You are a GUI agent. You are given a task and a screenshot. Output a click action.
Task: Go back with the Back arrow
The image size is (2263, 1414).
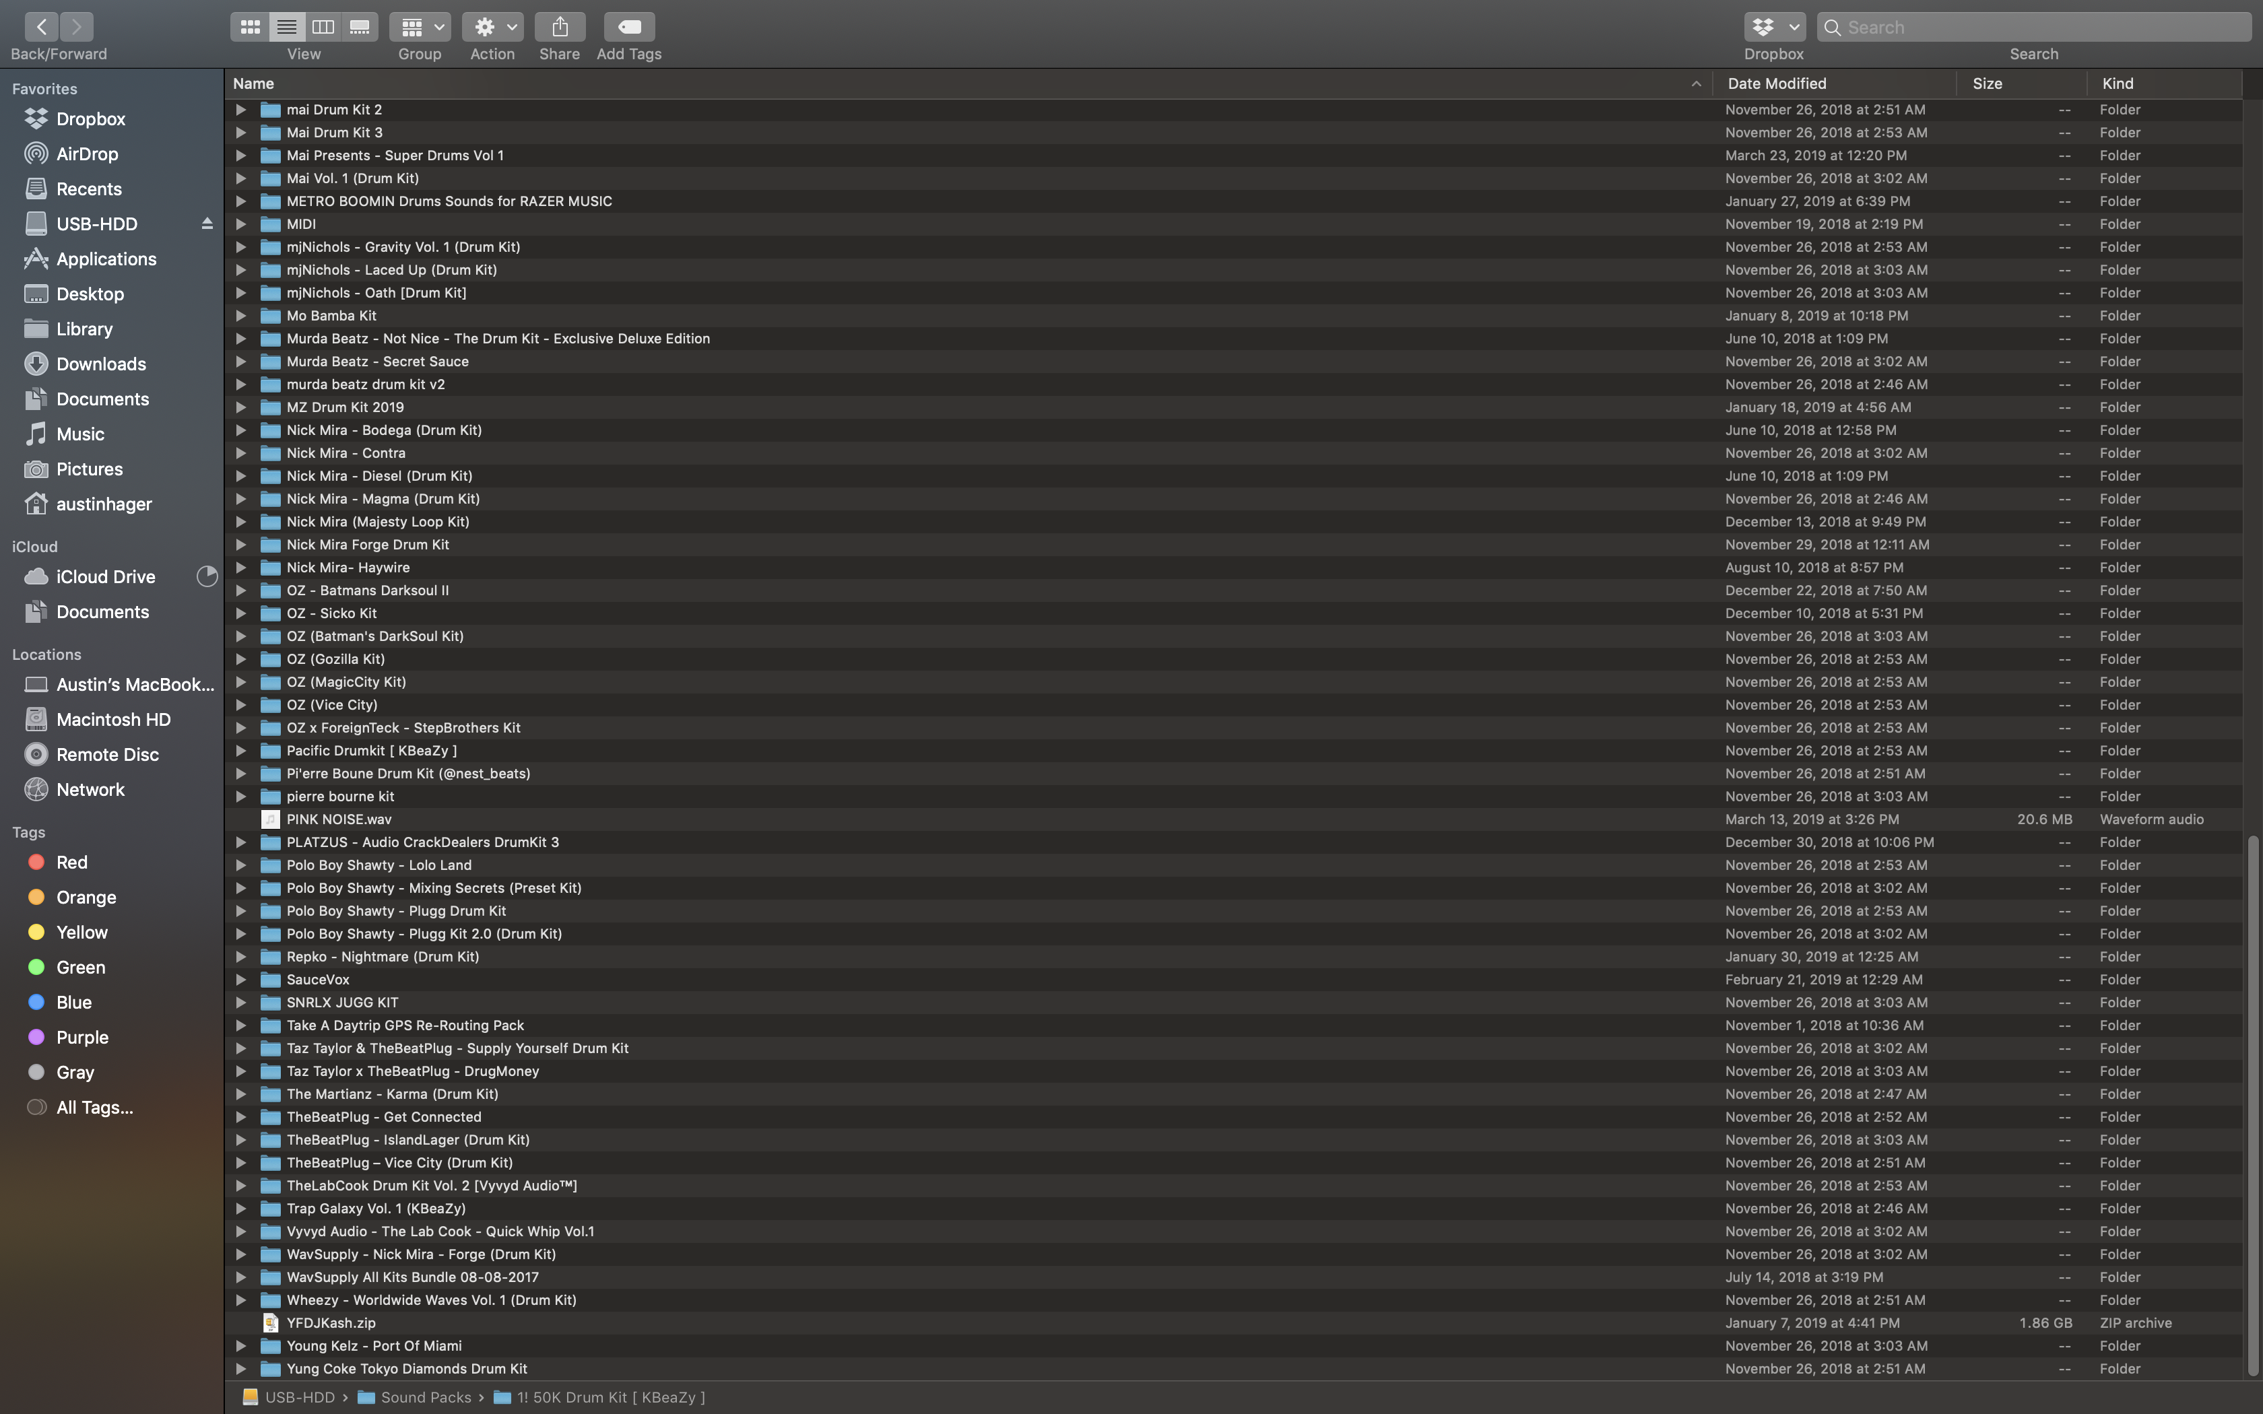[41, 27]
